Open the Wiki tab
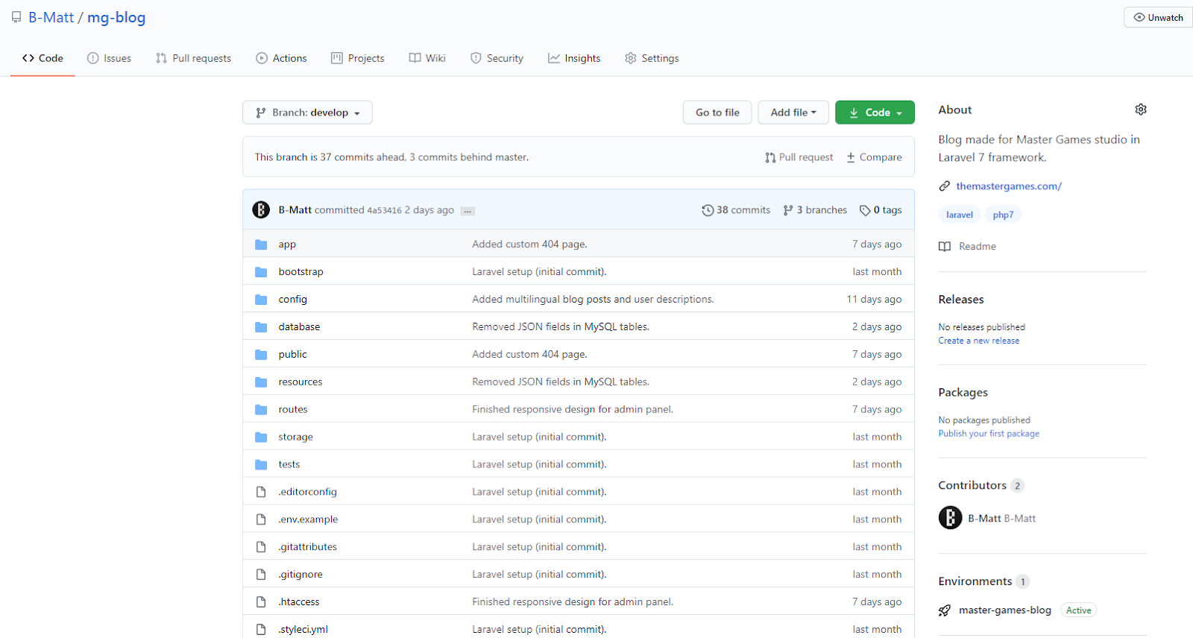 pyautogui.click(x=427, y=58)
